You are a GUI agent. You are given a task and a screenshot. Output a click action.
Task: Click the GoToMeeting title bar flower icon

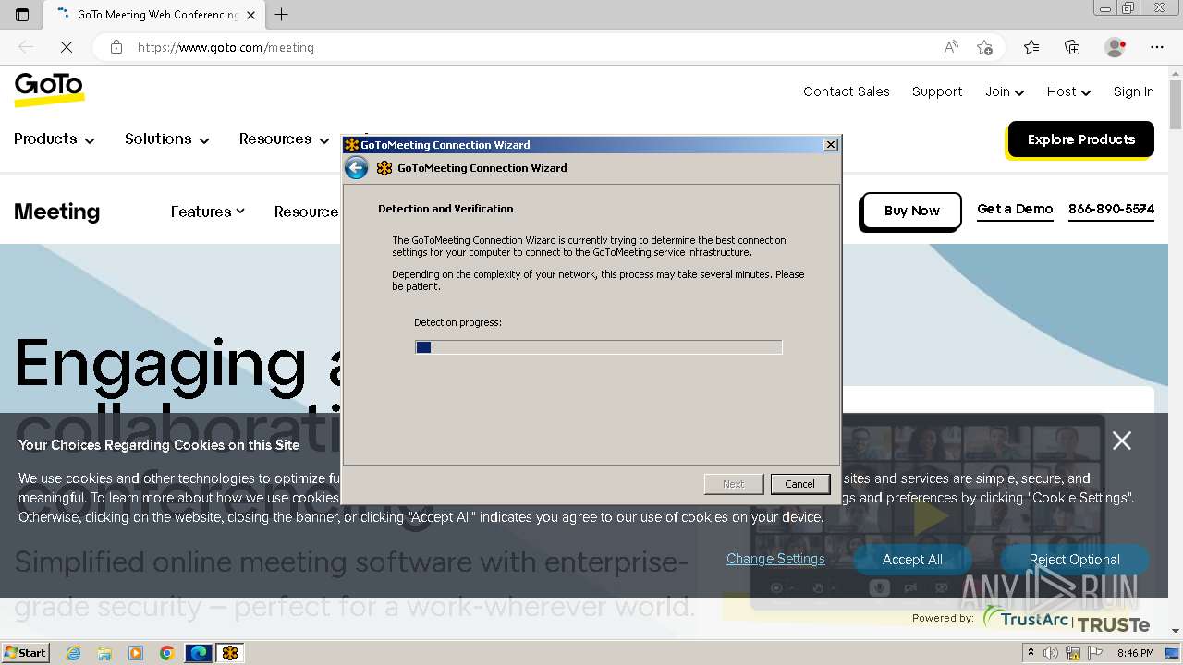[351, 144]
